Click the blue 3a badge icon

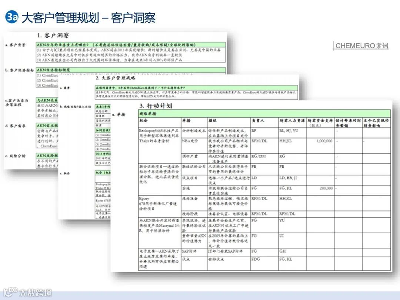pyautogui.click(x=11, y=17)
